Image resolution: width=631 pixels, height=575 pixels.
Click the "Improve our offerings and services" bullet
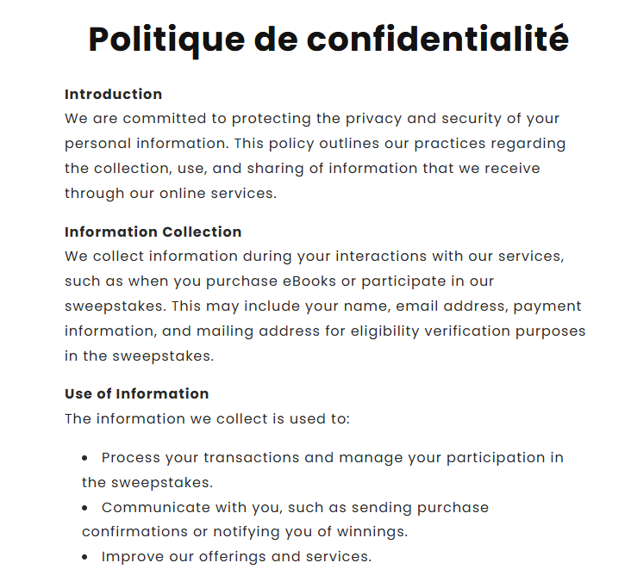[x=236, y=556]
